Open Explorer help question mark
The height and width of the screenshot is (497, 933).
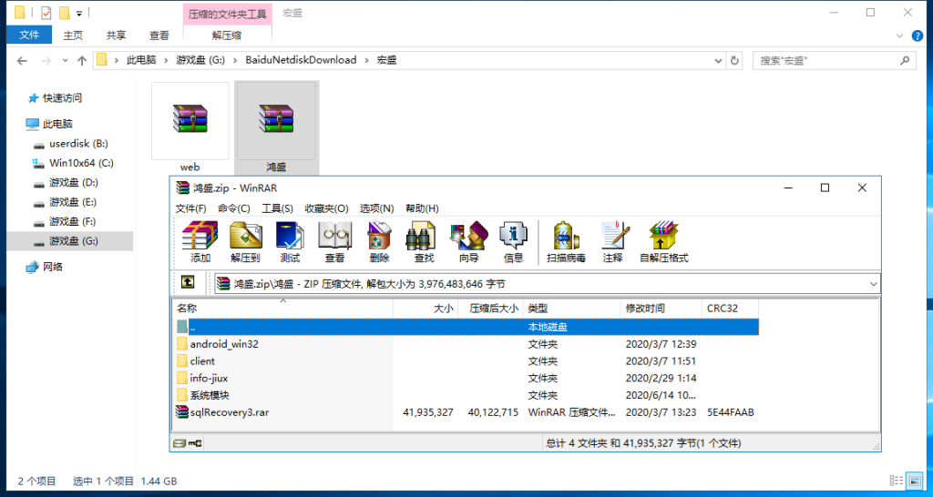(918, 36)
